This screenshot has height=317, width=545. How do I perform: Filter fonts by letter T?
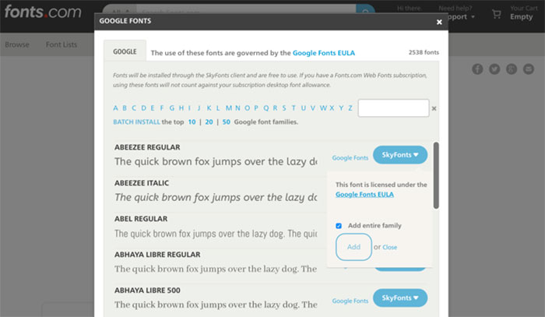click(x=294, y=108)
